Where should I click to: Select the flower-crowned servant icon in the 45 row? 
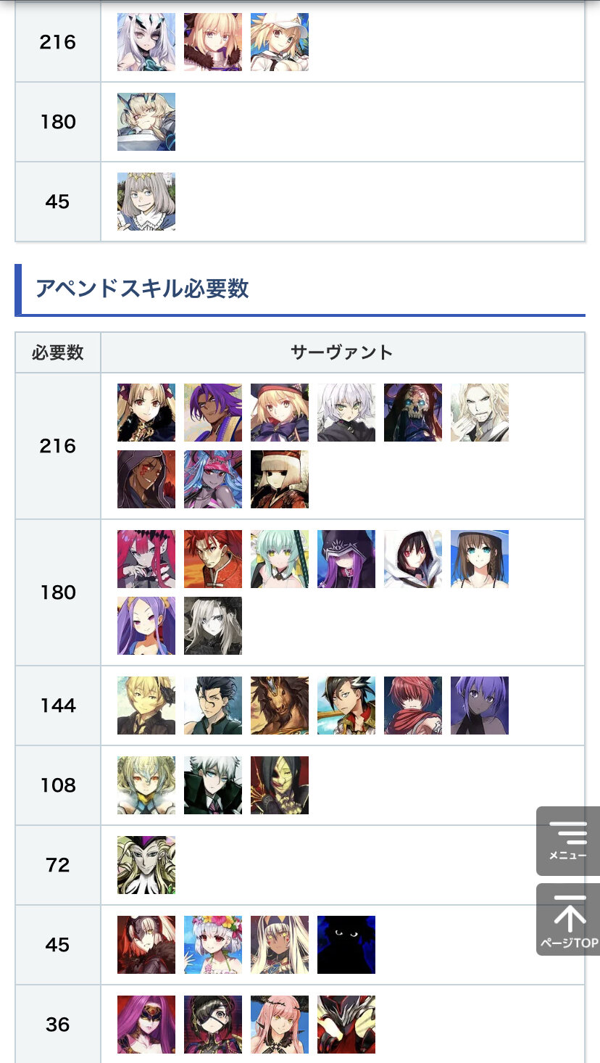[213, 945]
